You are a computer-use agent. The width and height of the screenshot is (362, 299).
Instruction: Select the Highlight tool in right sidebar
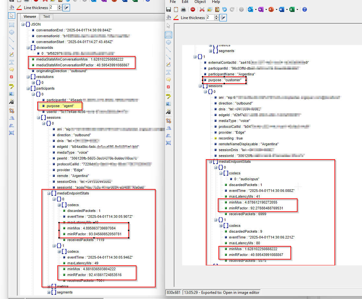click(169, 96)
